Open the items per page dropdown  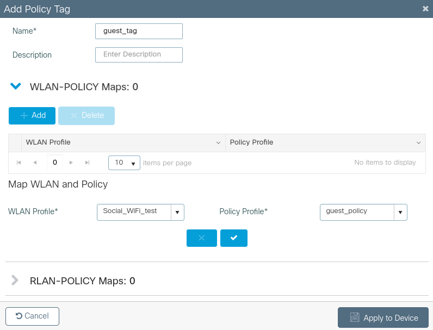(125, 163)
